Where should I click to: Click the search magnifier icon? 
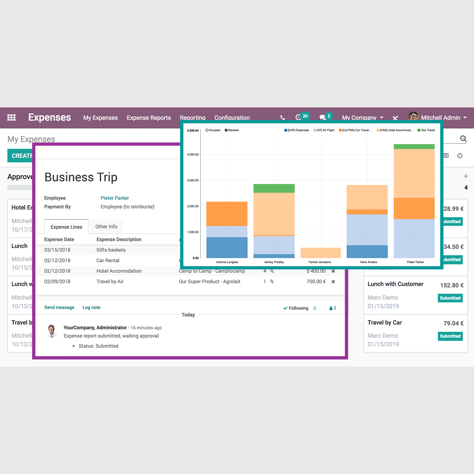click(463, 139)
